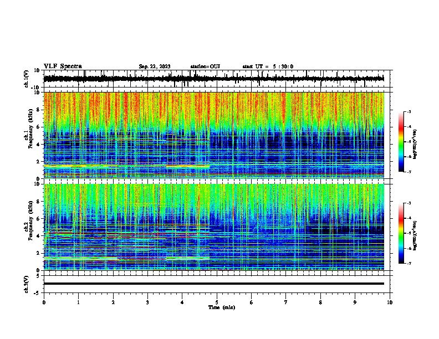This screenshot has width=439, height=339.
Task: Click the flat black ch.3 trace line
Action: 213,284
